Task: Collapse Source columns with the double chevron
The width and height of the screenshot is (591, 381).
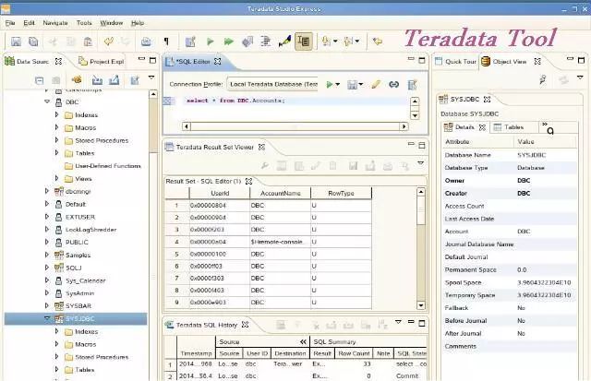Action: (303, 341)
